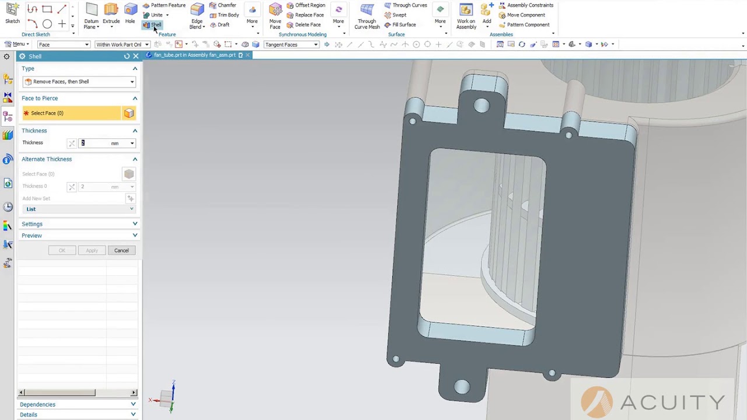Close the Shell dialog
This screenshot has height=420, width=747.
(x=136, y=56)
